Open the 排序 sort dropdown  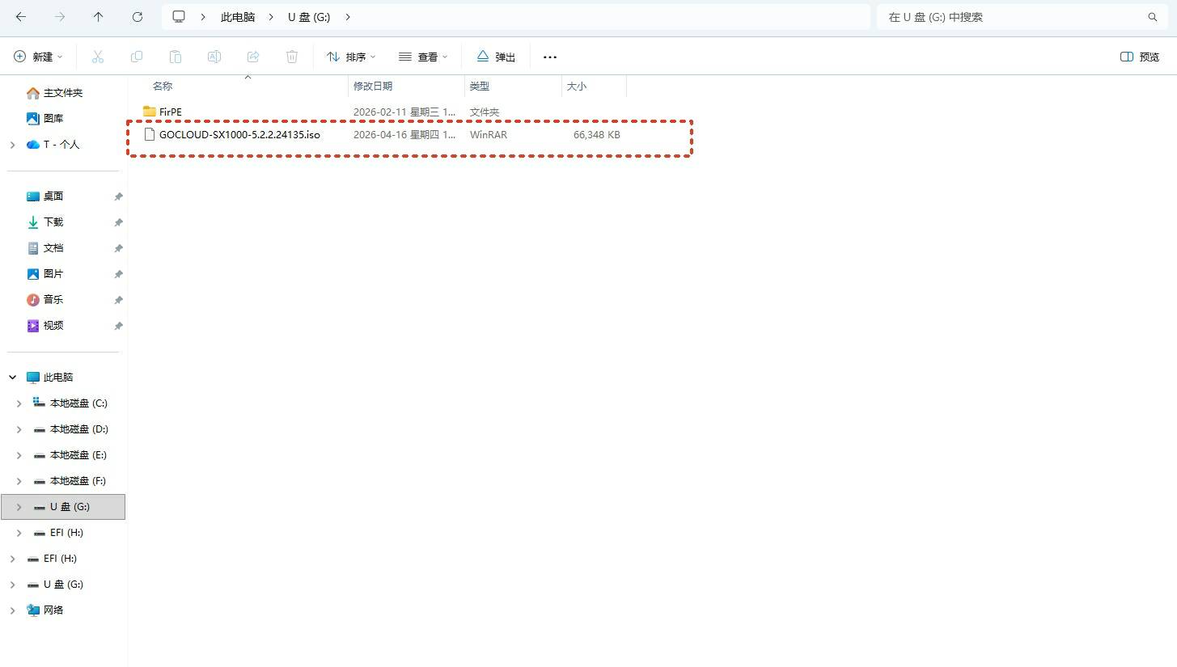pos(351,57)
